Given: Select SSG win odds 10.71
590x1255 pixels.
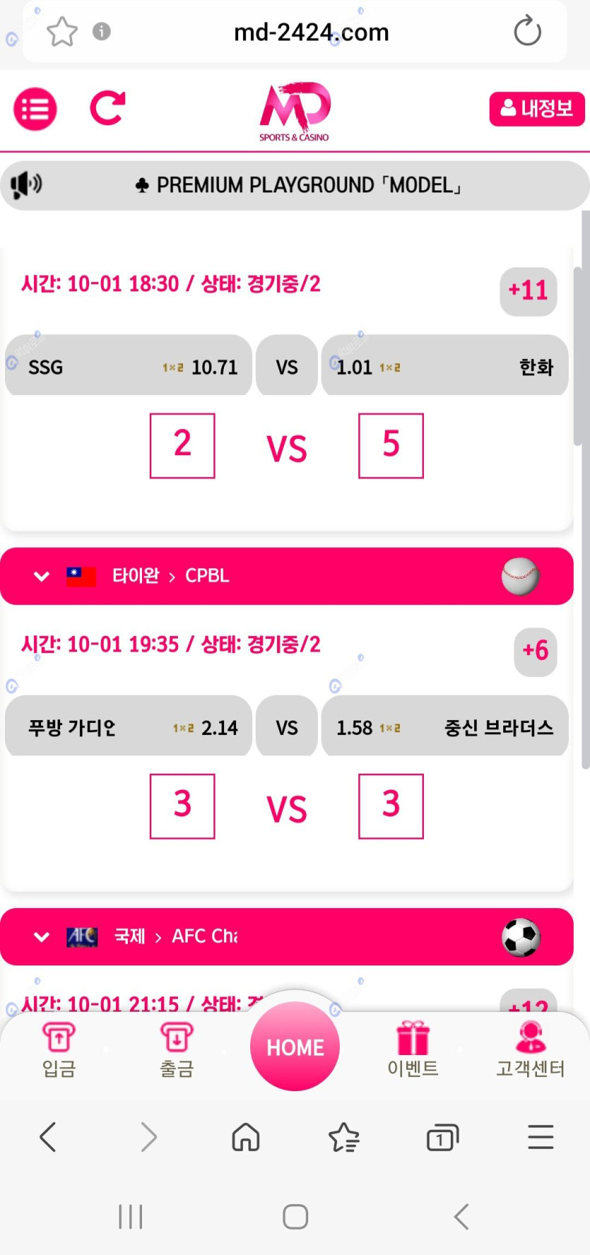Looking at the screenshot, I should tap(129, 366).
